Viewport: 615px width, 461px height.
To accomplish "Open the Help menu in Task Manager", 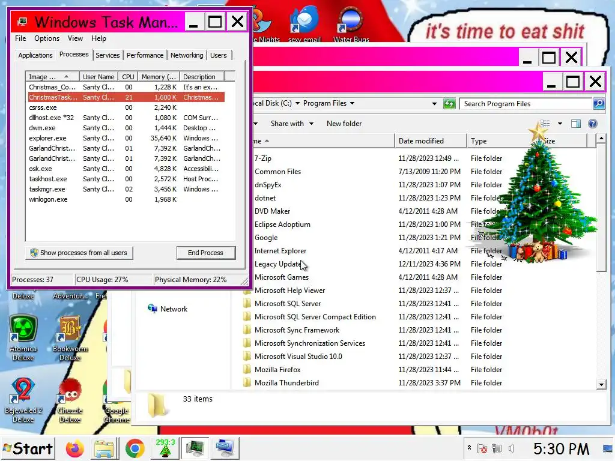I will coord(99,38).
